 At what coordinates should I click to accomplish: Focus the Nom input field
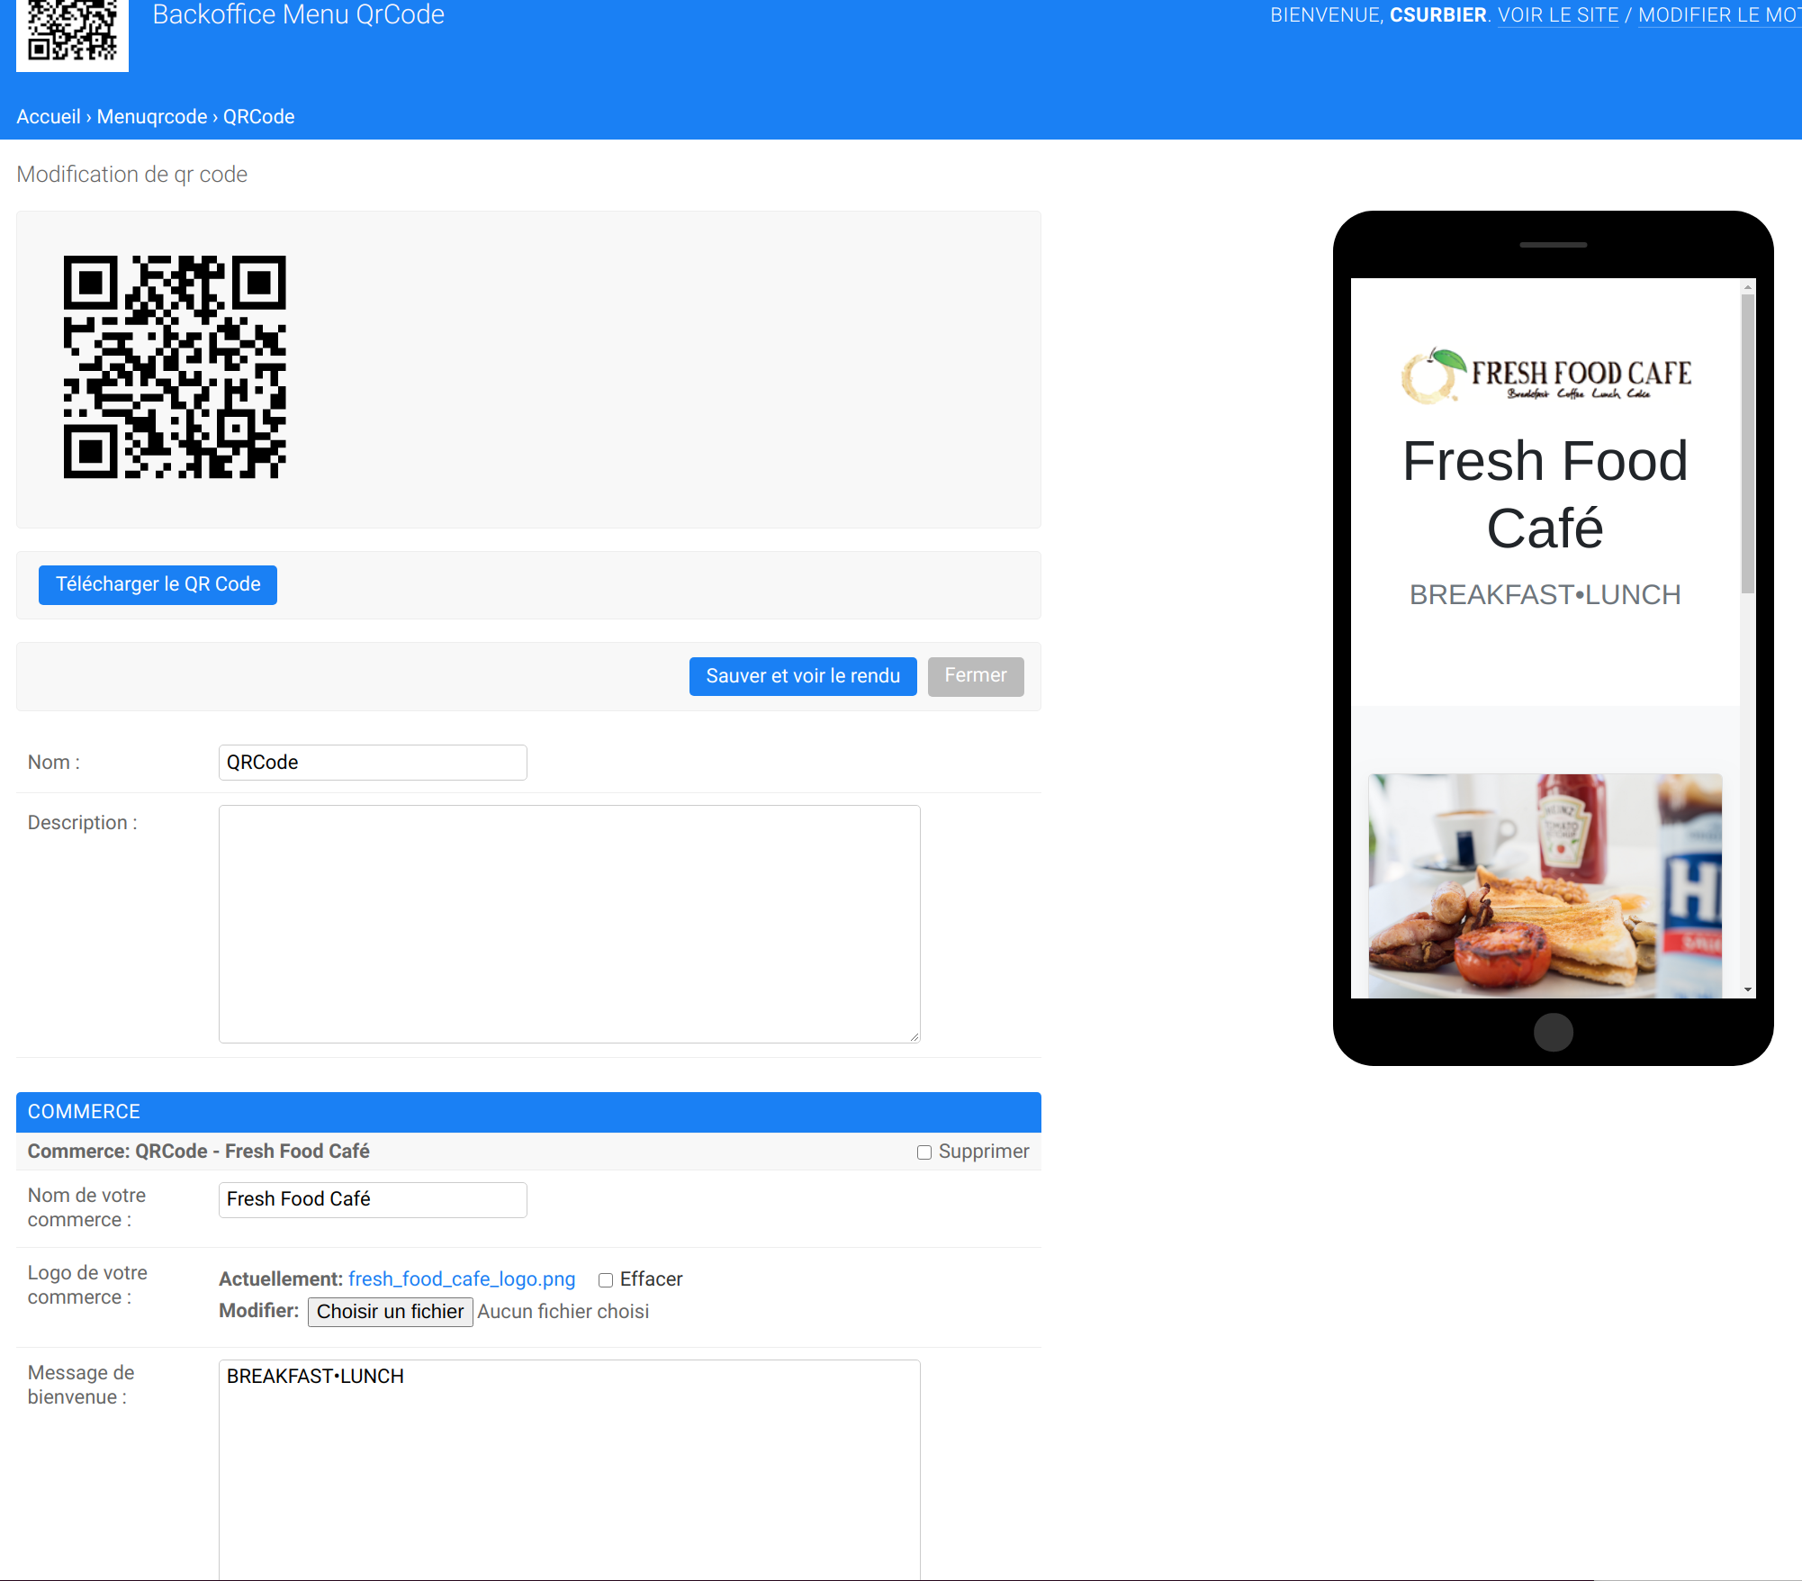373,763
